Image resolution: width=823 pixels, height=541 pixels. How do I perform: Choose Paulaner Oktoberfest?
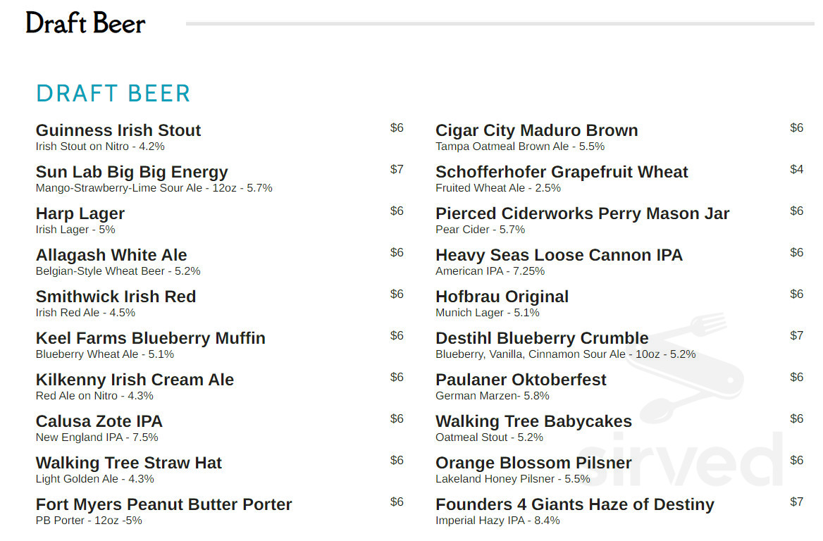(521, 380)
